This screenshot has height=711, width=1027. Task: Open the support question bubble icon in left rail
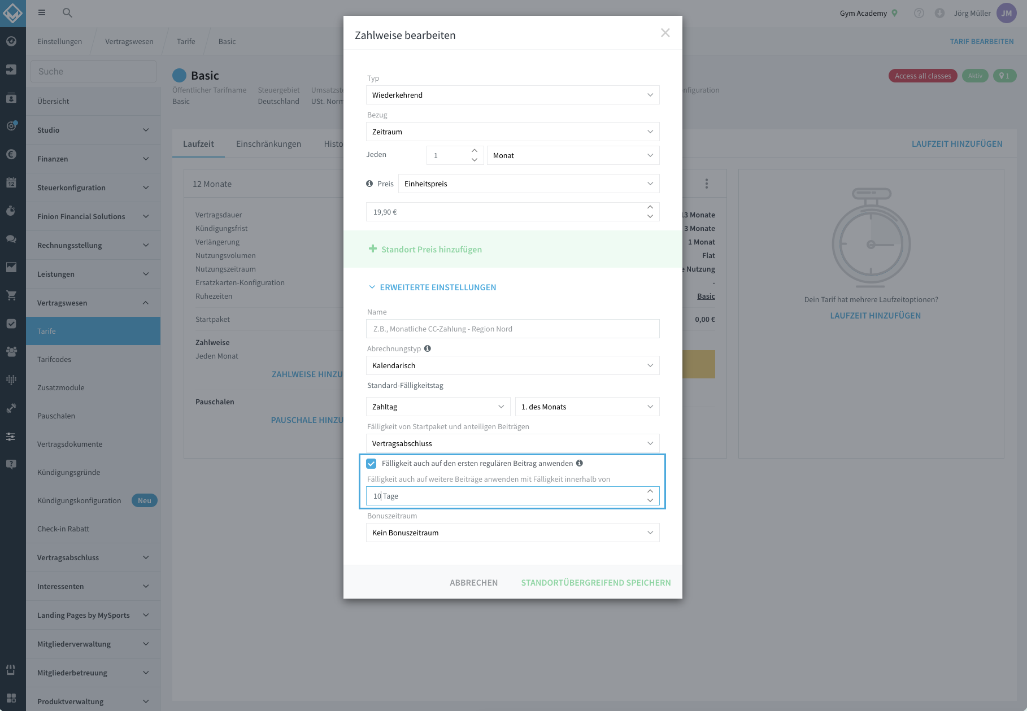(11, 464)
